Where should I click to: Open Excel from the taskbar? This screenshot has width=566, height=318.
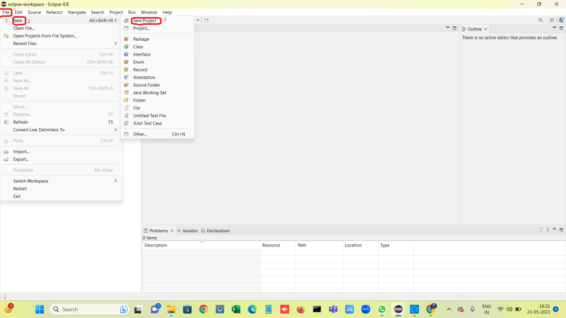[x=236, y=309]
